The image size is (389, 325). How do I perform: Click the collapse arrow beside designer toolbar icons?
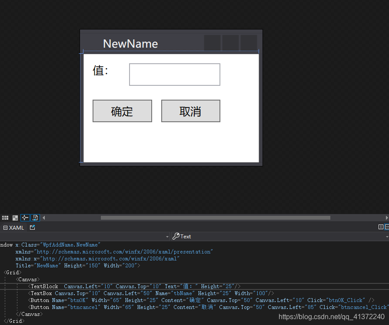(x=43, y=218)
